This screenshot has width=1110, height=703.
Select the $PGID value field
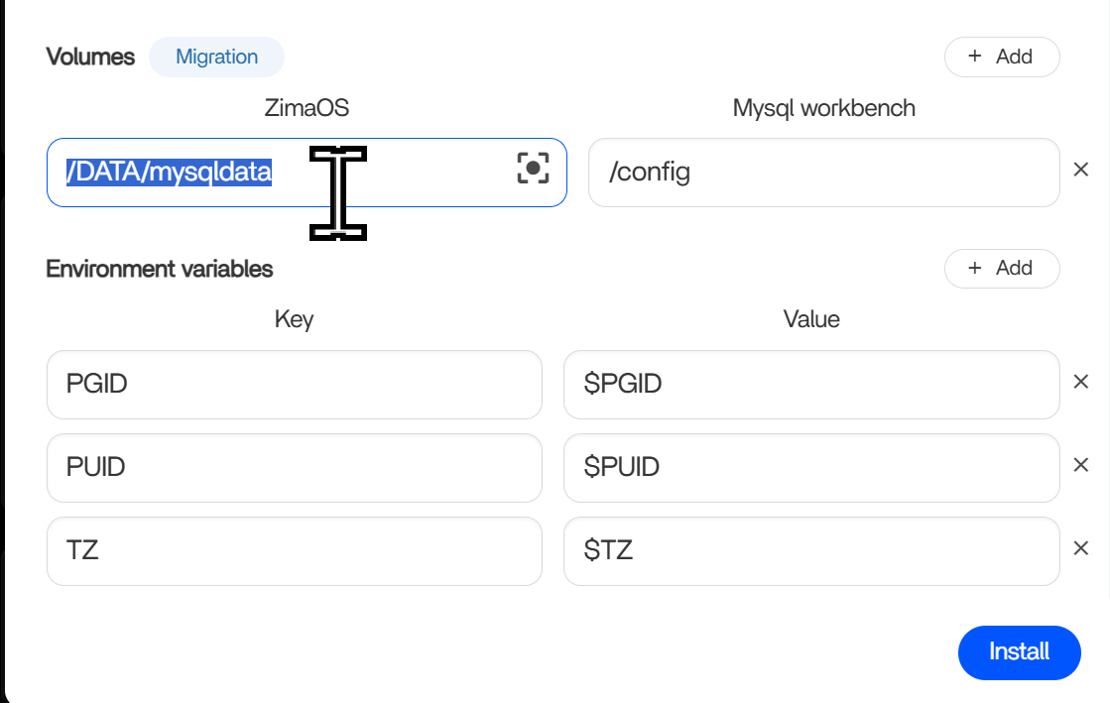click(810, 384)
